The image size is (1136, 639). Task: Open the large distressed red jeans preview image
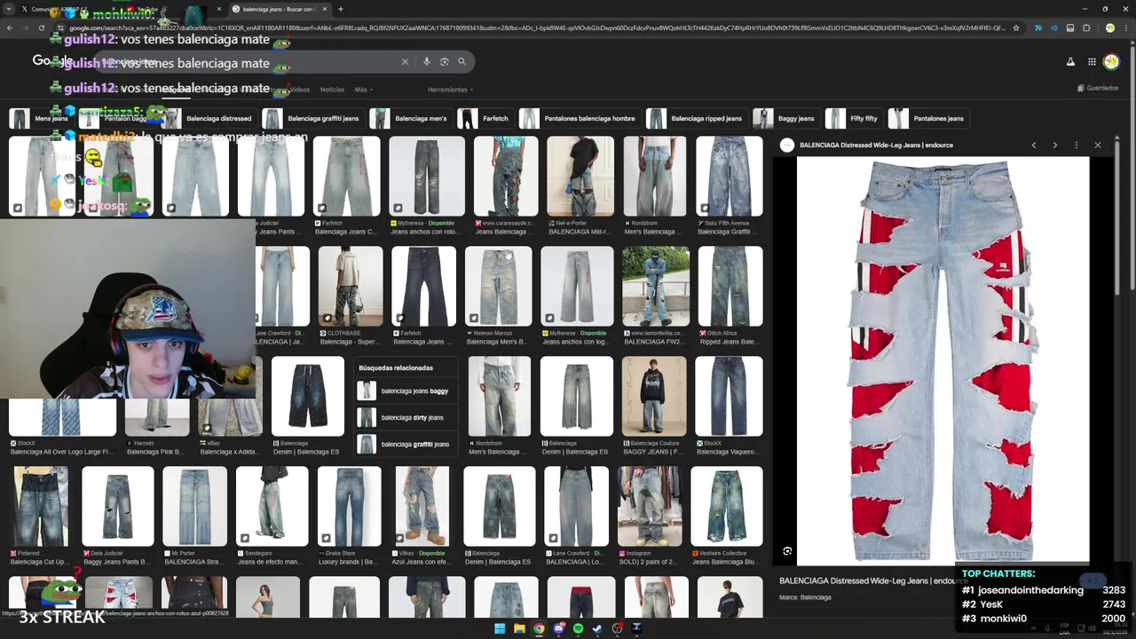tap(943, 359)
